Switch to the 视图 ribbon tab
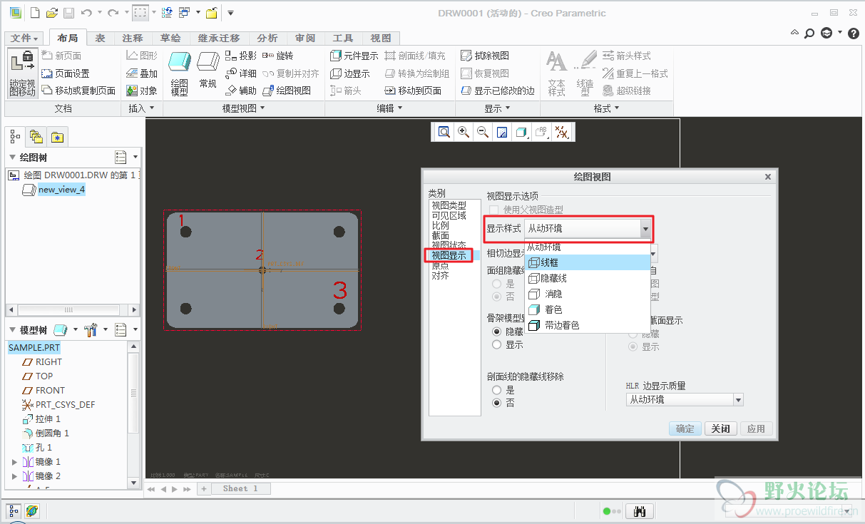This screenshot has width=865, height=524. [x=381, y=38]
